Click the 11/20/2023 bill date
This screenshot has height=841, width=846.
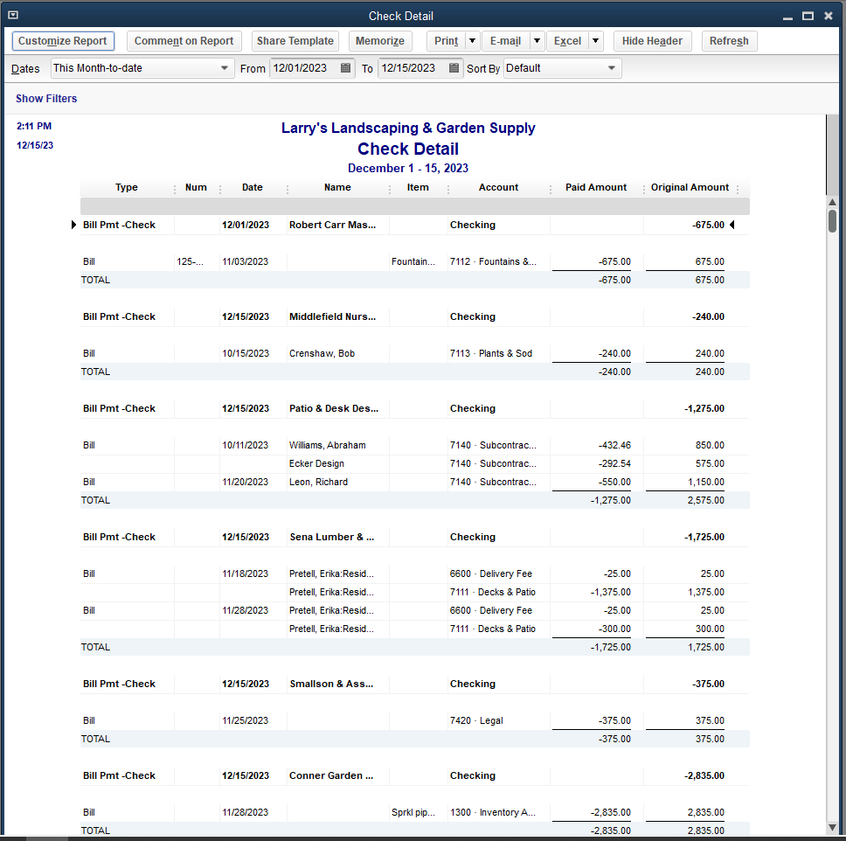(x=245, y=482)
